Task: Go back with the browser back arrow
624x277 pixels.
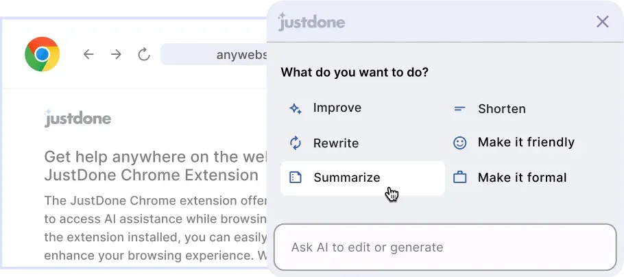Action: click(88, 54)
